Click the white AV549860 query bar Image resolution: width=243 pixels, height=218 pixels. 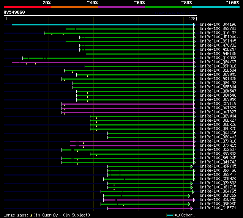pos(100,16)
